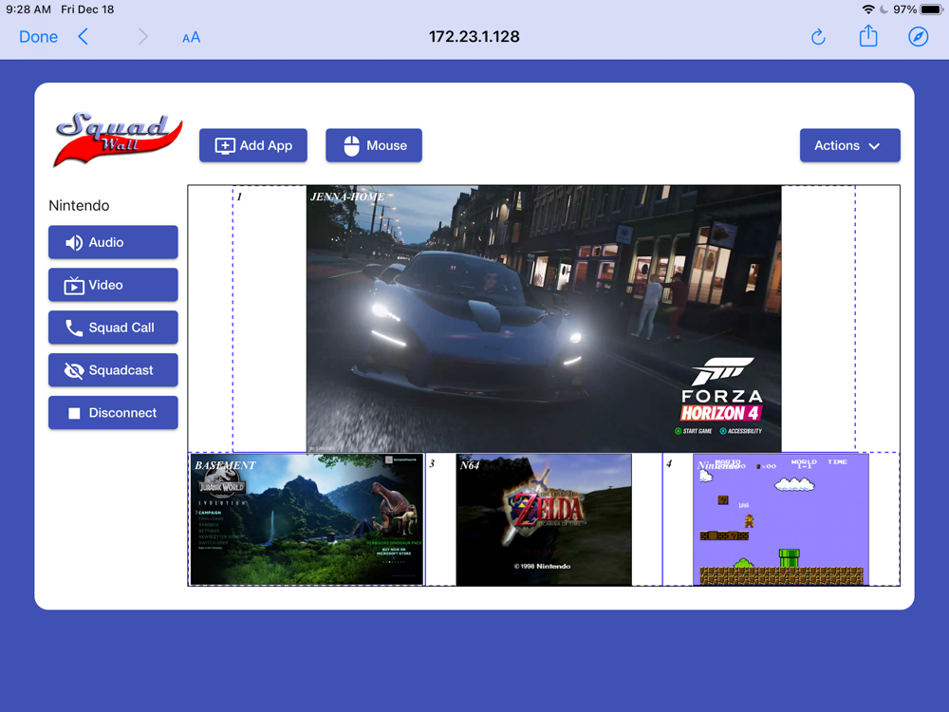Click the crossed-eye icon on Squadcast
The width and height of the screenshot is (949, 712).
74,370
